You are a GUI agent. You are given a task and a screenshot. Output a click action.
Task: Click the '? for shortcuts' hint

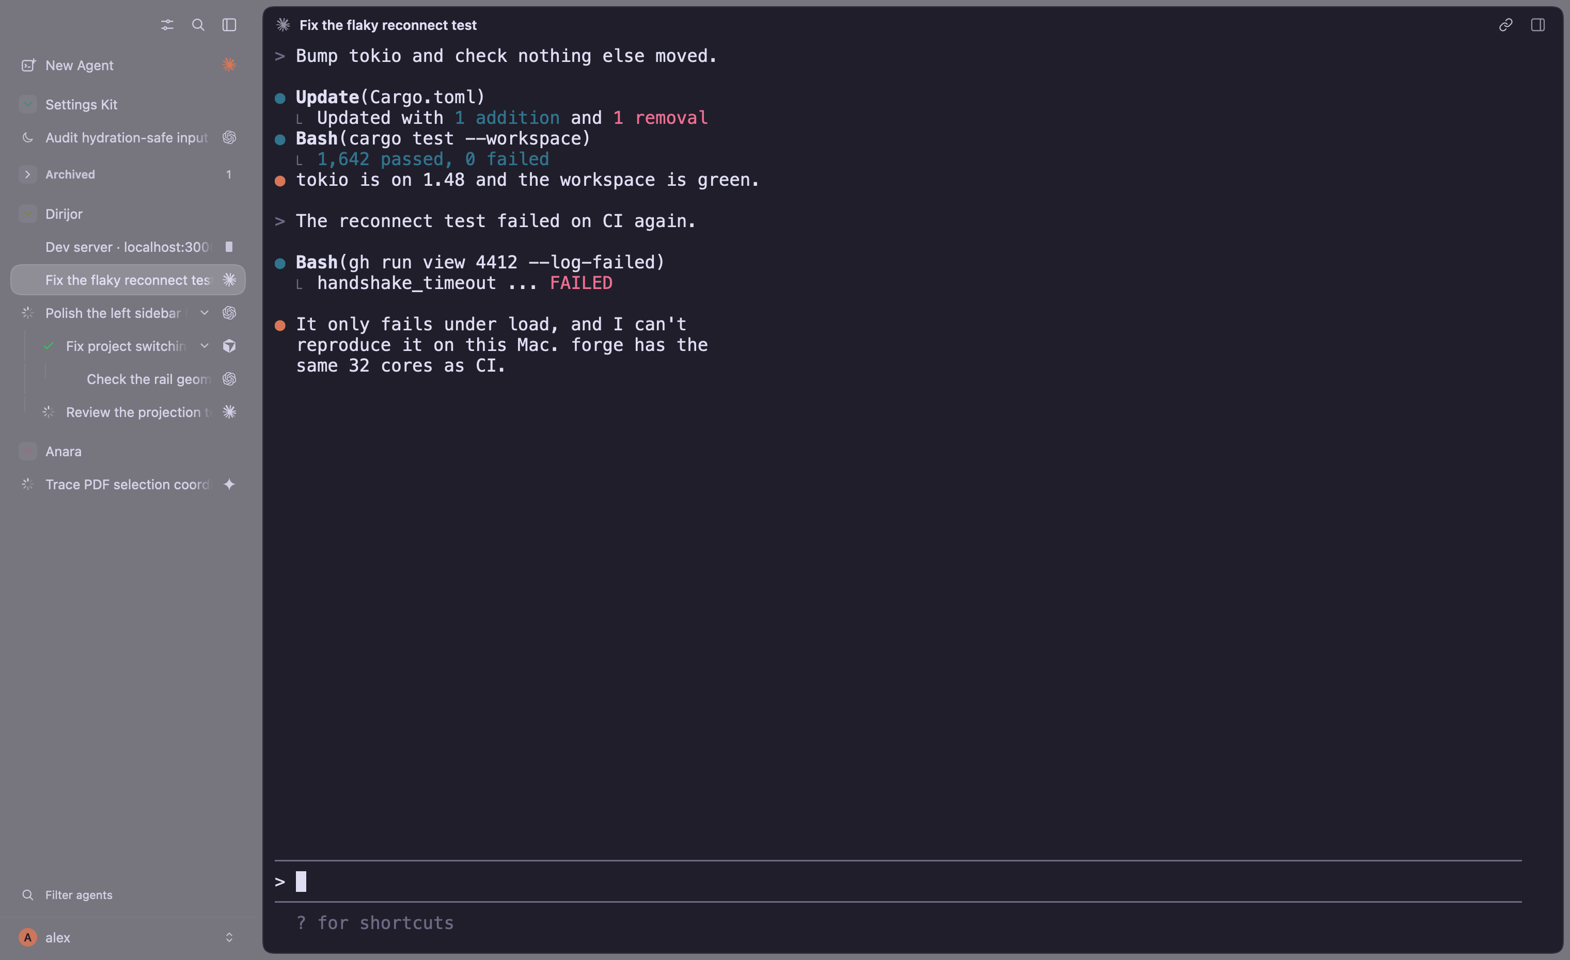click(x=375, y=923)
